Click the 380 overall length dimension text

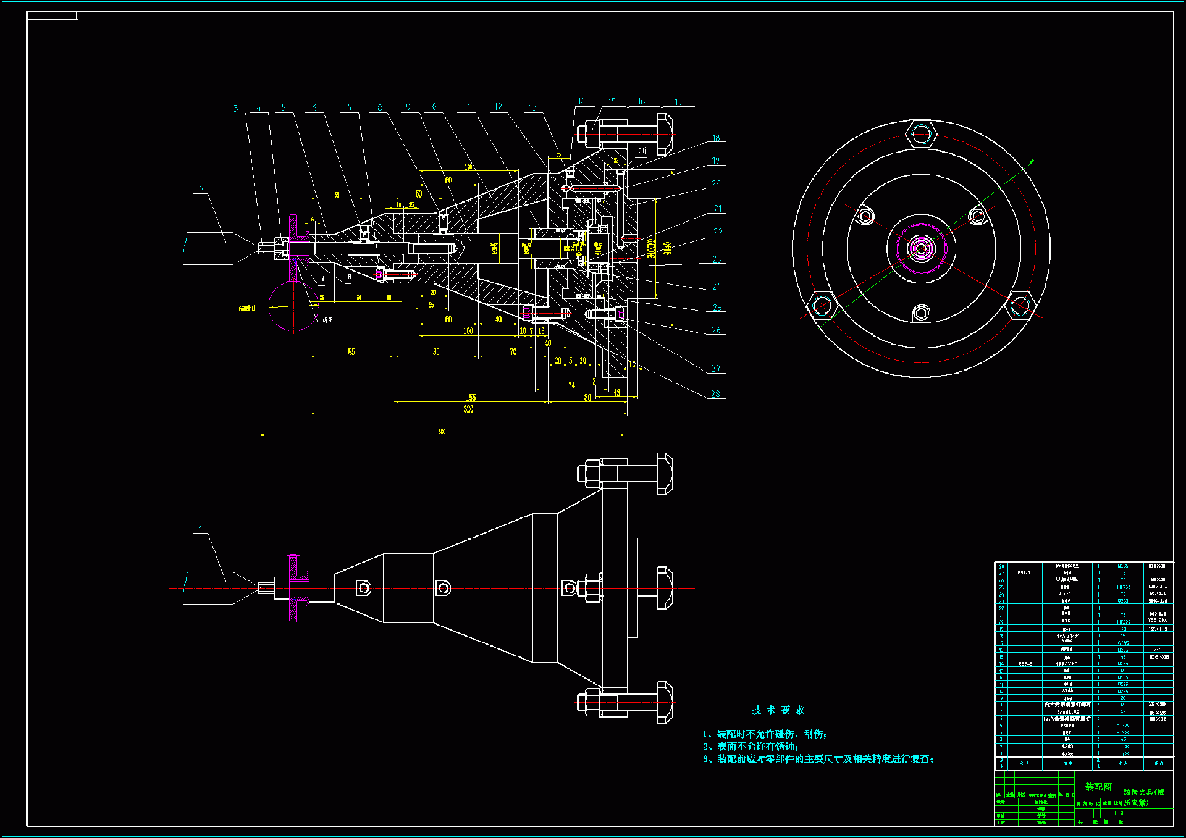(442, 431)
